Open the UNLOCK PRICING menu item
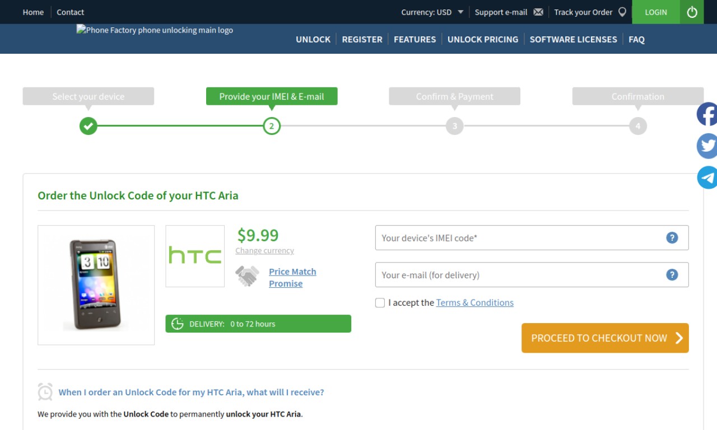 coord(483,39)
